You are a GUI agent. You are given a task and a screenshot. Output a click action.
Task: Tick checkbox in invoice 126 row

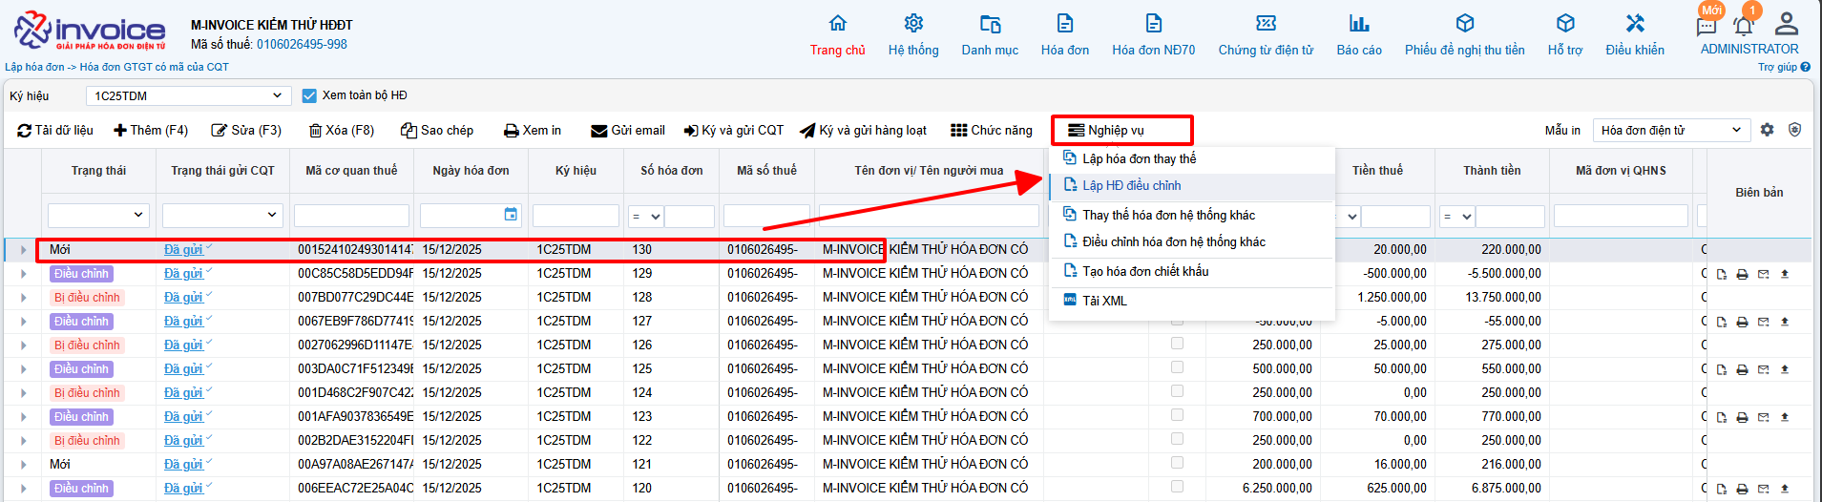pyautogui.click(x=1177, y=344)
